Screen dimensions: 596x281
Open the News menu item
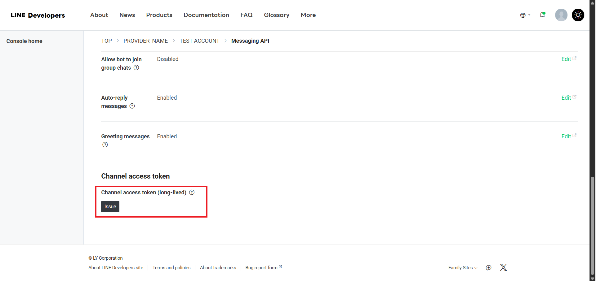[127, 15]
